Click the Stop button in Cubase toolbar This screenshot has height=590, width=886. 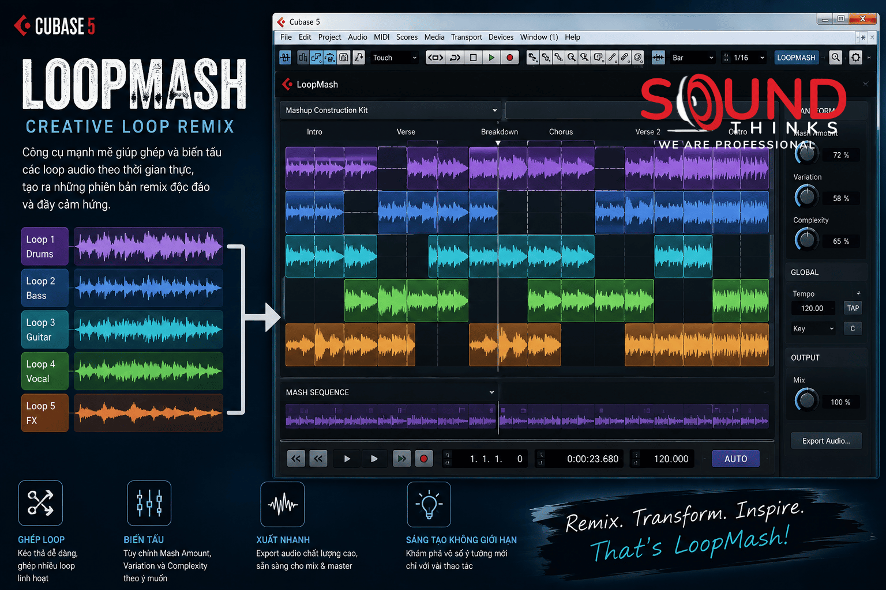[x=474, y=58]
